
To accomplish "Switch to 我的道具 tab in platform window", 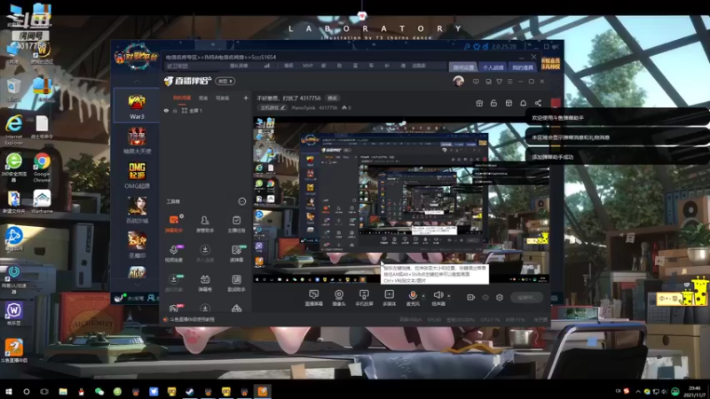I will click(523, 67).
